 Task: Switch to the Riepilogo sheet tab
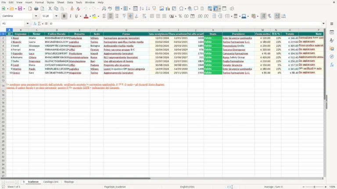[69, 182]
